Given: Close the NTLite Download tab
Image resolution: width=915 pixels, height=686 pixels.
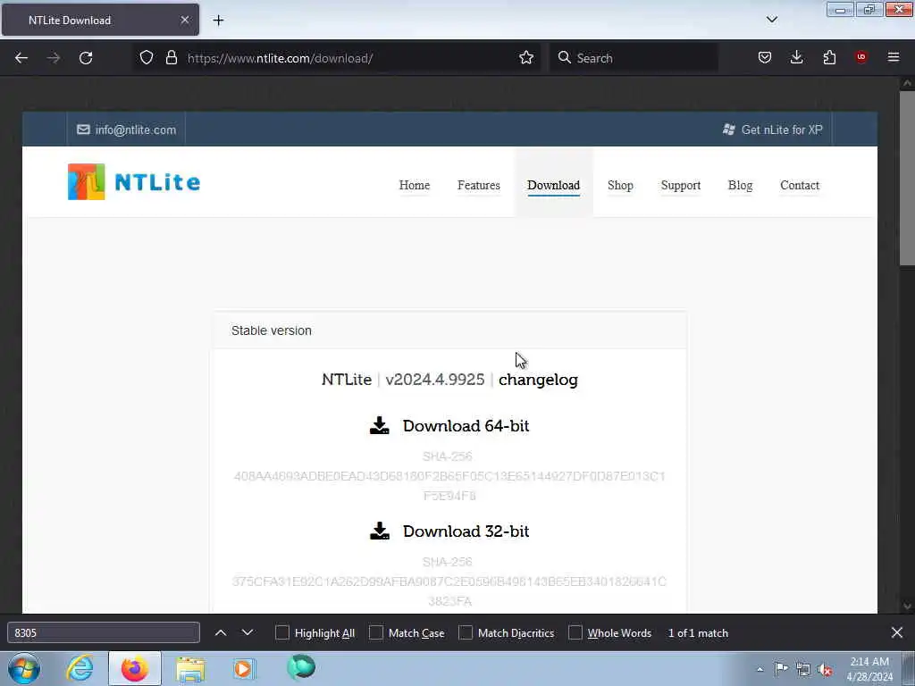Looking at the screenshot, I should point(185,20).
